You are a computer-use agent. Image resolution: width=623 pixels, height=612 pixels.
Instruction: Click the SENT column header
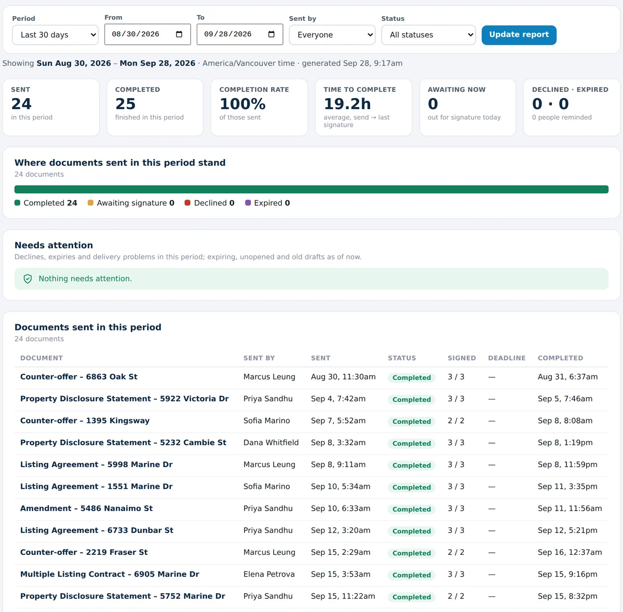[x=320, y=358]
